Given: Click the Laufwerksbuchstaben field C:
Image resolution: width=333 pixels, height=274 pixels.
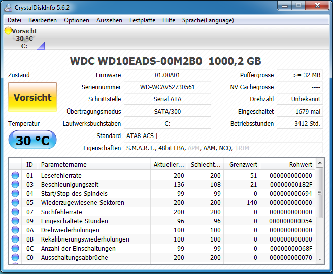Looking at the screenshot, I should (x=168, y=123).
